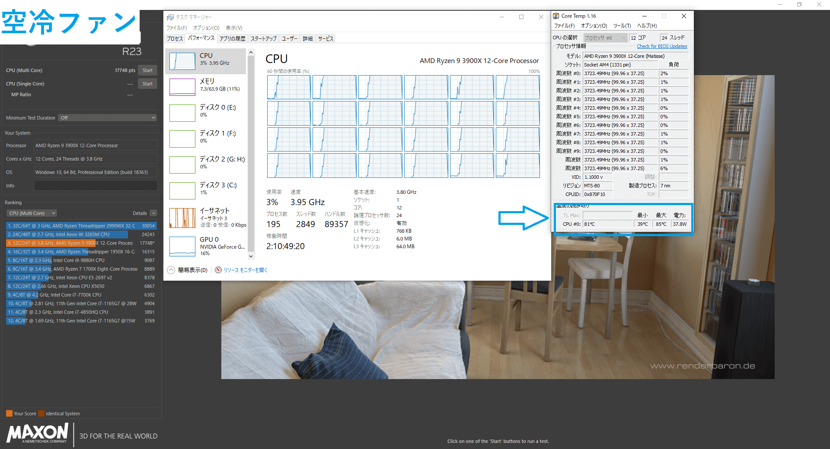Click the orange Your Score legend swatch
This screenshot has height=449, width=830.
point(9,414)
